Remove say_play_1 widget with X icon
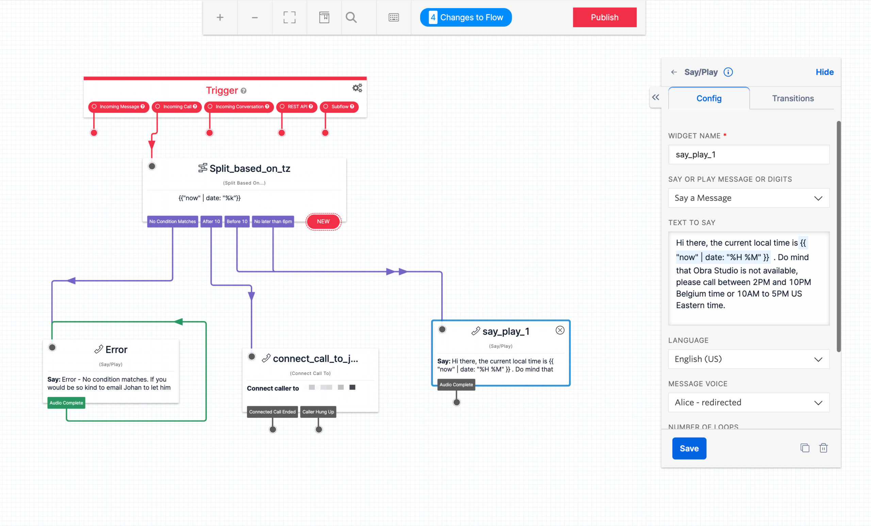This screenshot has height=526, width=871. point(560,330)
